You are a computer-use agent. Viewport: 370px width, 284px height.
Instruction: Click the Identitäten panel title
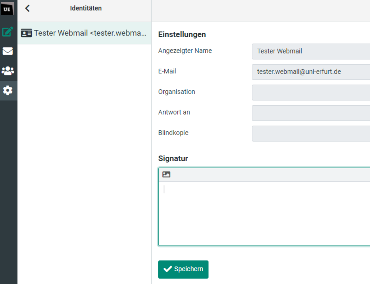tap(86, 8)
